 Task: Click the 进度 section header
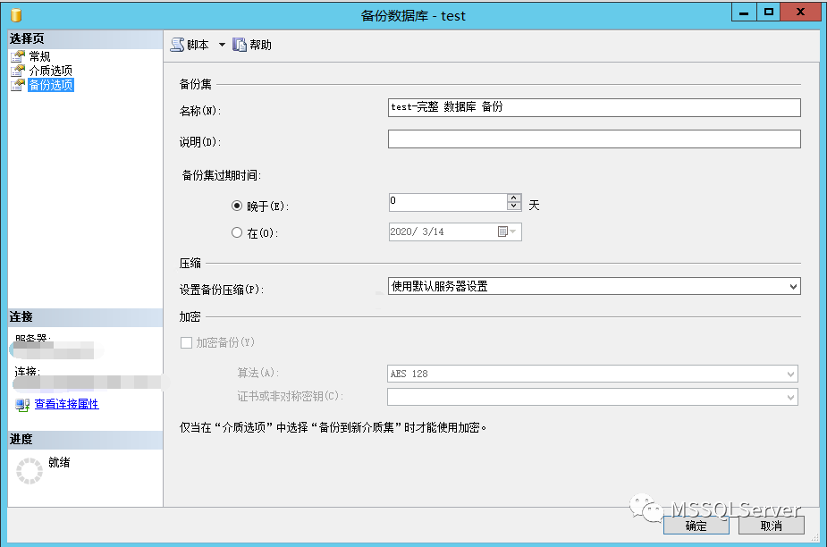85,440
